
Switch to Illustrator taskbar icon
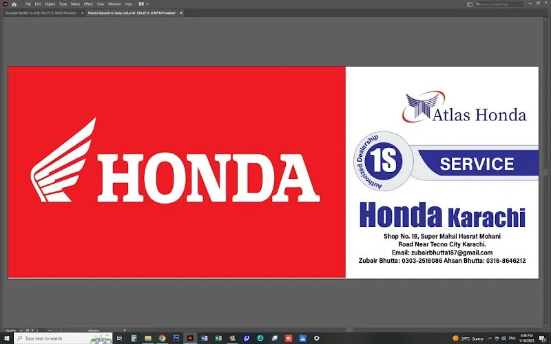(x=190, y=338)
